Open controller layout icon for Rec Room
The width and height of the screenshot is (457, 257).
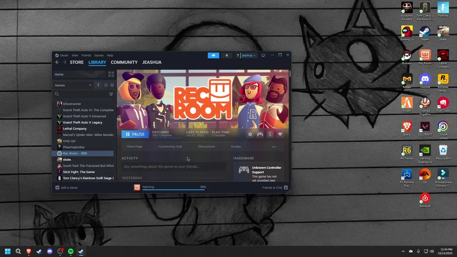pyautogui.click(x=260, y=134)
